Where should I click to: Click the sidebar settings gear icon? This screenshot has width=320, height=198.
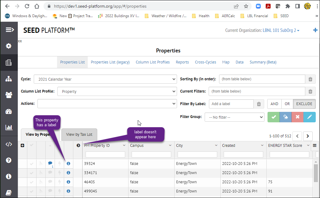(9, 46)
